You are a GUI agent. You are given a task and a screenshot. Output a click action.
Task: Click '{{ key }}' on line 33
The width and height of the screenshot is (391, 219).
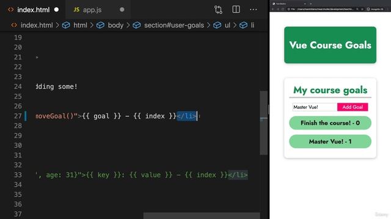(x=103, y=175)
